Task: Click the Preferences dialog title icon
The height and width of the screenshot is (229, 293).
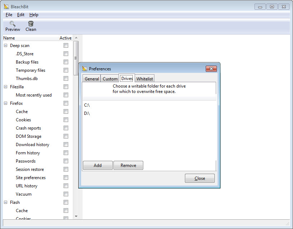Action: click(x=85, y=69)
